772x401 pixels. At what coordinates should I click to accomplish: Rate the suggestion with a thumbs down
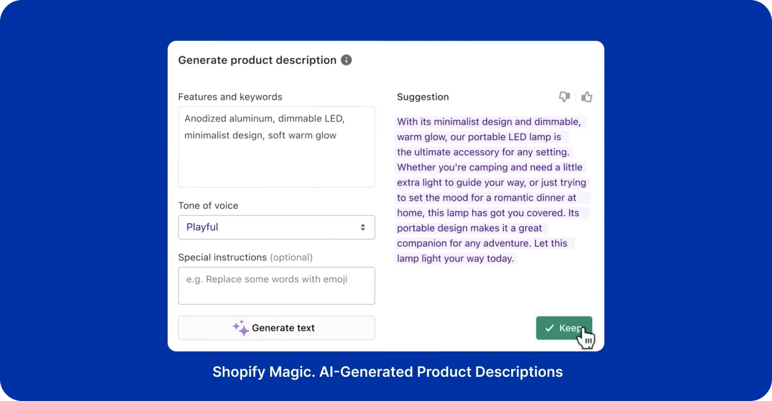tap(564, 96)
